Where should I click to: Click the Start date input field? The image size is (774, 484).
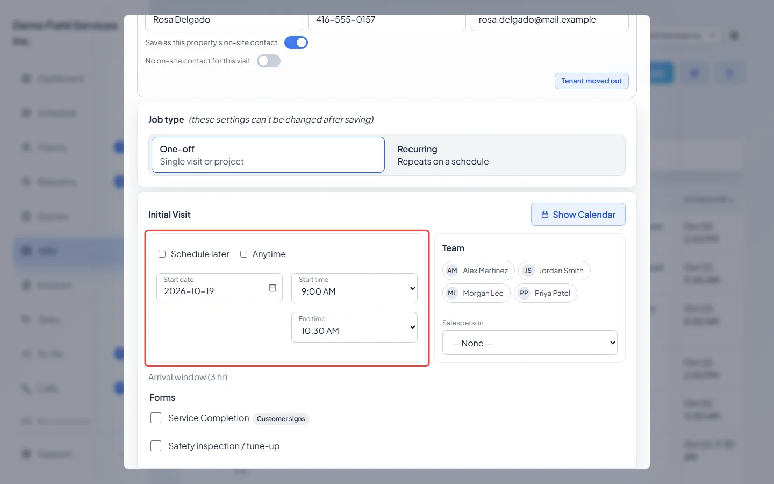[x=209, y=288]
